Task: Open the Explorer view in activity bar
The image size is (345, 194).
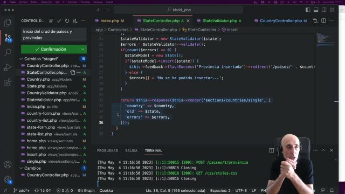Action: click(x=8, y=23)
